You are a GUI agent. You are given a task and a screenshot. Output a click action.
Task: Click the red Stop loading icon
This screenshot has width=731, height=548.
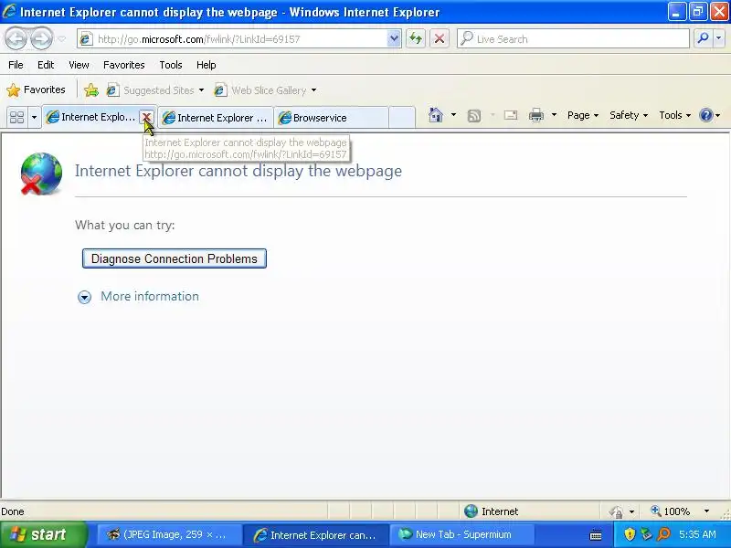coord(440,39)
